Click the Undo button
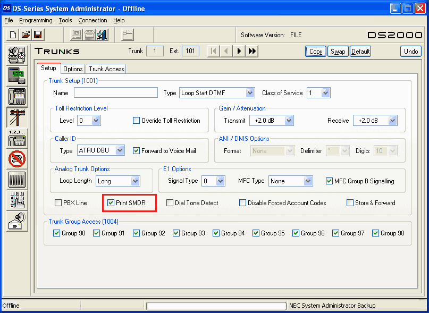This screenshot has width=429, height=313. 411,52
